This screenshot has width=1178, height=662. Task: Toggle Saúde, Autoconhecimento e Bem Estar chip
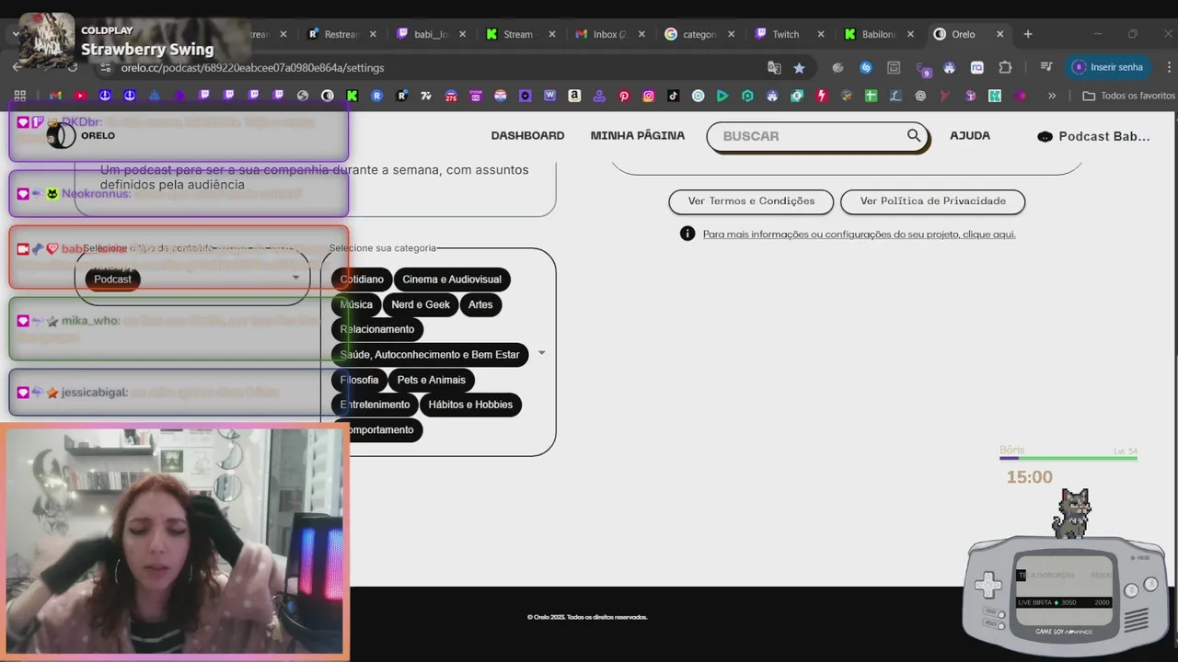pyautogui.click(x=430, y=354)
